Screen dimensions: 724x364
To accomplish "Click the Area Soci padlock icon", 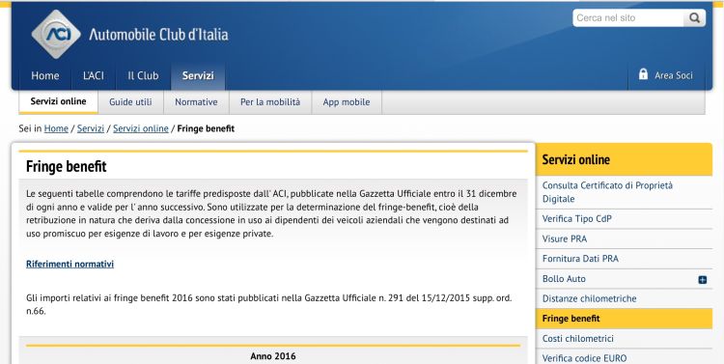I will pyautogui.click(x=643, y=74).
